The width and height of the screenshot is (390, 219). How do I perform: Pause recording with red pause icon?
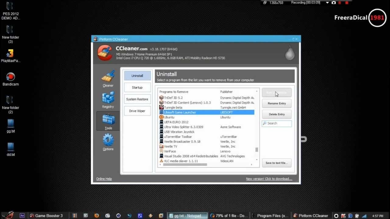click(340, 3)
